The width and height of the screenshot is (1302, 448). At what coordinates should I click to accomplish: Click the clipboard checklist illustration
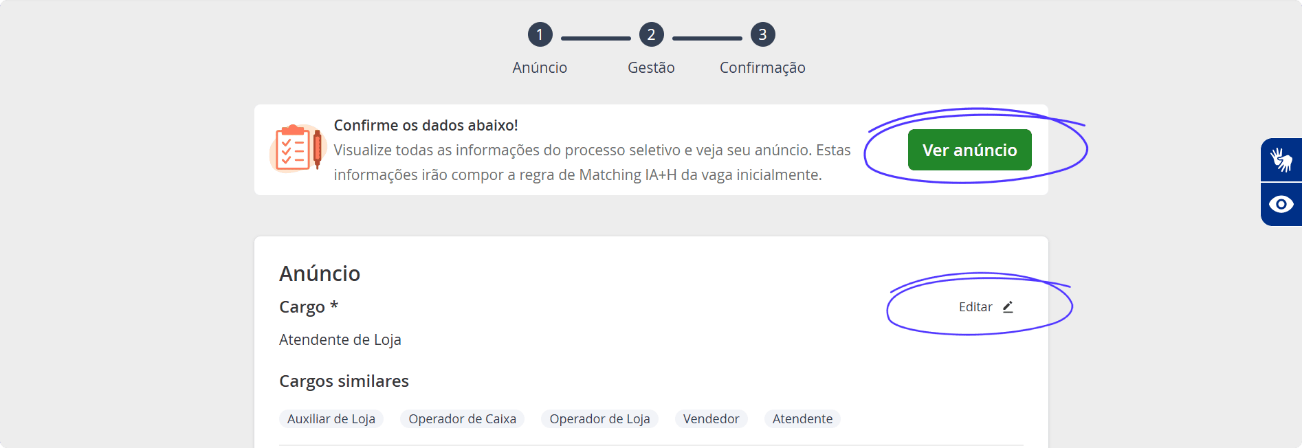(297, 148)
